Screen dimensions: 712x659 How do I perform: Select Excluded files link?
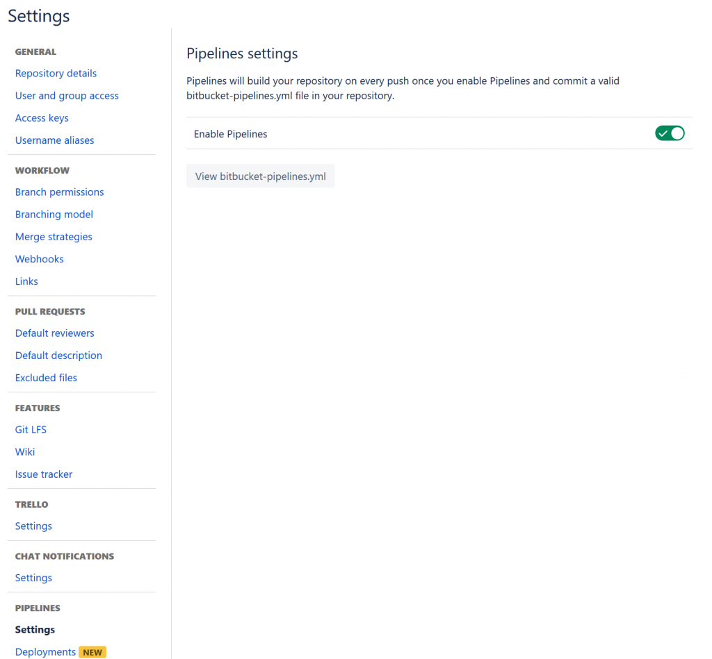click(x=46, y=377)
